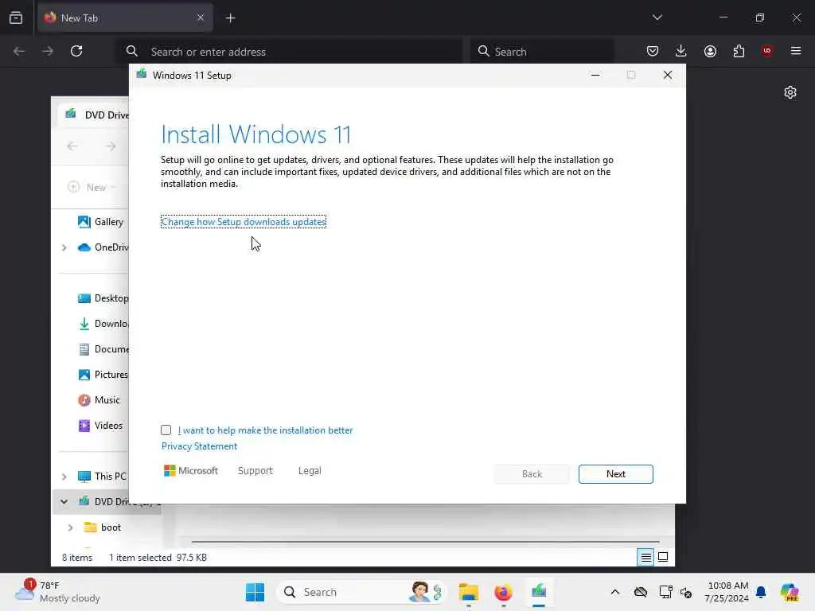The width and height of the screenshot is (815, 611).
Task: Open the notifications bell icon
Action: (761, 592)
